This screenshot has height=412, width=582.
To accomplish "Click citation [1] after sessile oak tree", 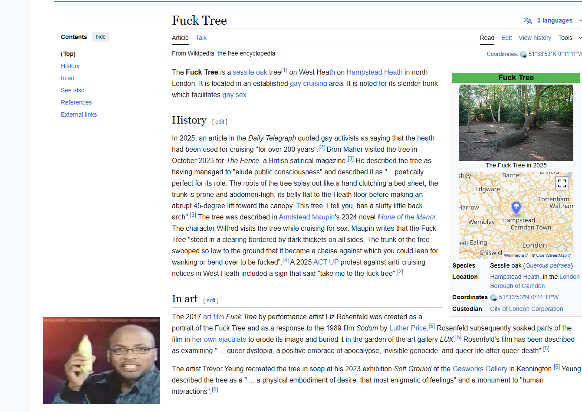I will tap(284, 70).
